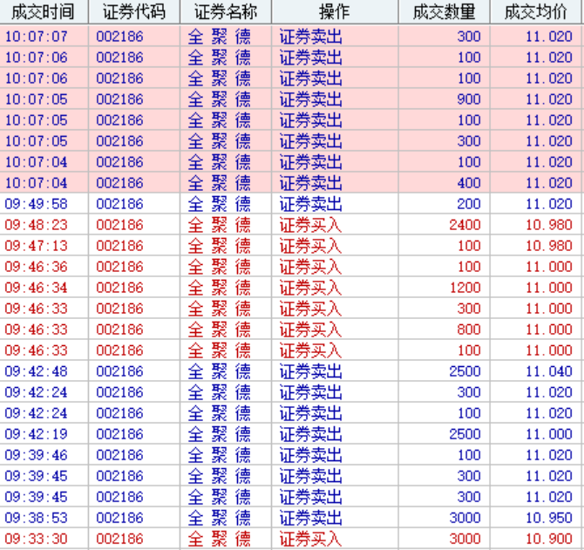This screenshot has width=584, height=550.
Task: Click price 11.020 in the 09:49:58 row
Action: 549,204
